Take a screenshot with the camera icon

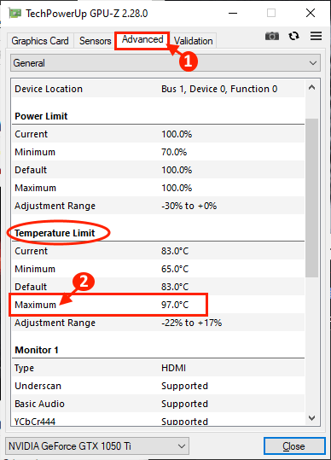click(272, 36)
